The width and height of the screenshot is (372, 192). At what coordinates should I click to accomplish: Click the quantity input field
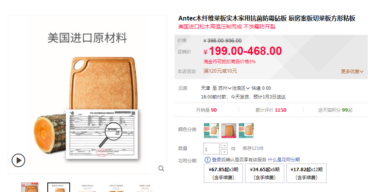[211, 149]
